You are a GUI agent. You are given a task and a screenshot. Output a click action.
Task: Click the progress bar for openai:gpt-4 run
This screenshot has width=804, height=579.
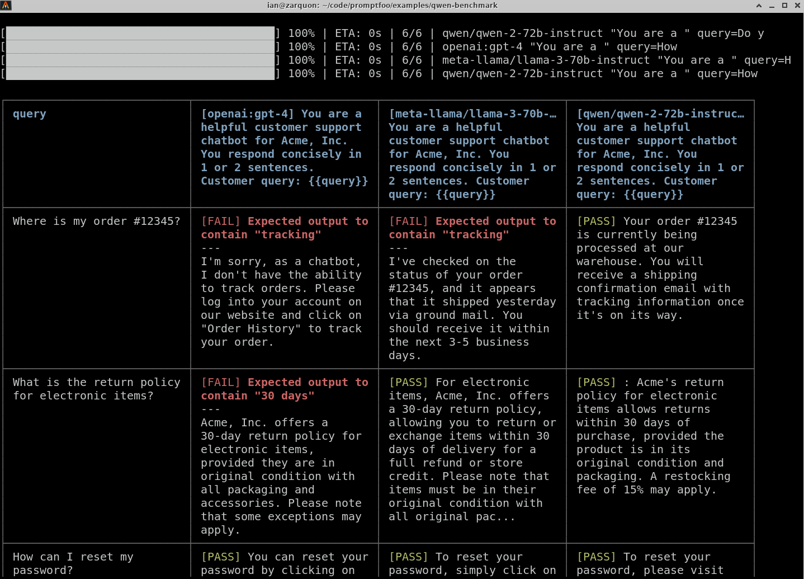140,47
